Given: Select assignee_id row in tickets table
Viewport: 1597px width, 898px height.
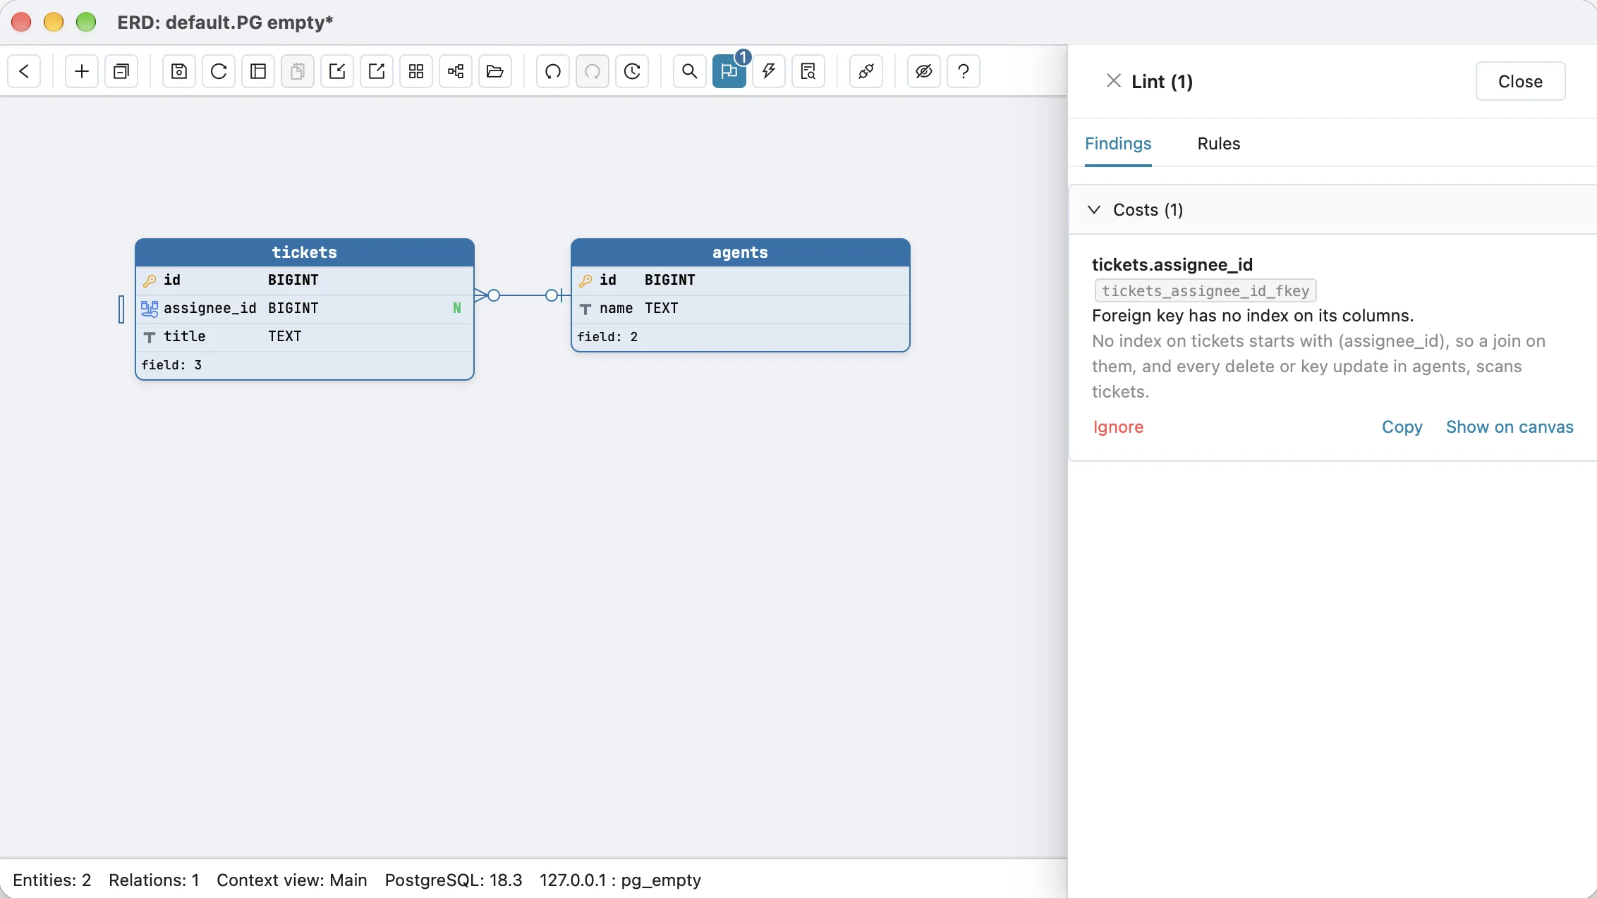Looking at the screenshot, I should tap(305, 309).
